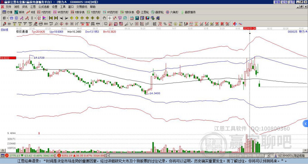
Task: Click the 客服 title bar button
Action: tap(277, 2)
